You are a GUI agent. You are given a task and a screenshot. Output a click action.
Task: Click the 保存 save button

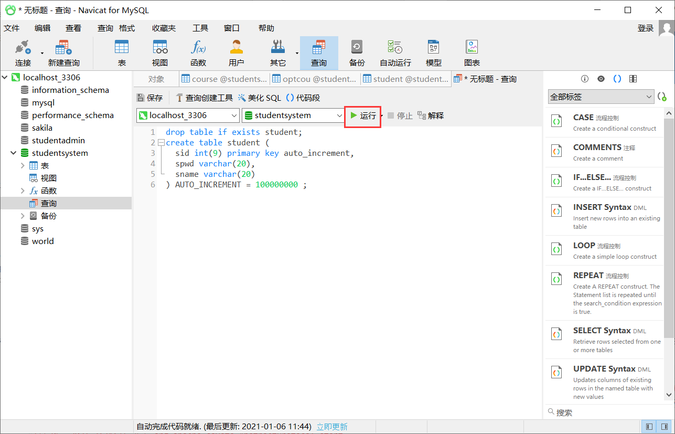click(150, 98)
